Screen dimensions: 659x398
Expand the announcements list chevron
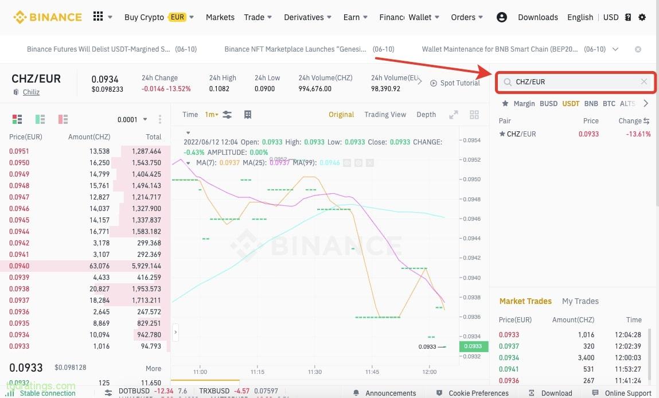(x=615, y=49)
